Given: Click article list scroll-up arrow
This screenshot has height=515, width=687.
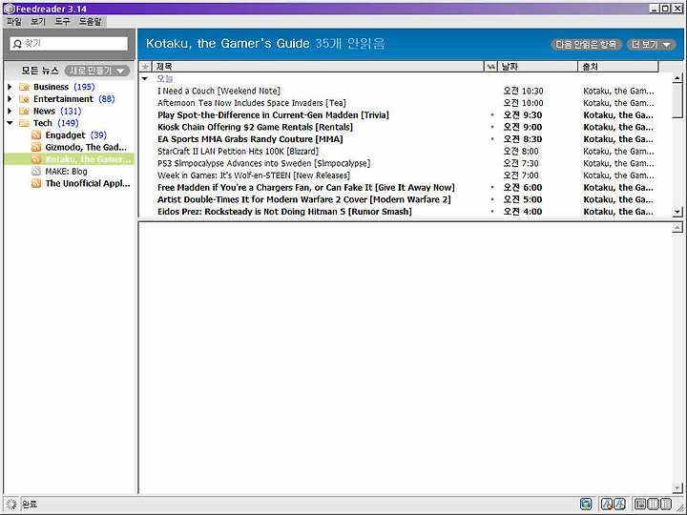Looking at the screenshot, I should coord(677,78).
